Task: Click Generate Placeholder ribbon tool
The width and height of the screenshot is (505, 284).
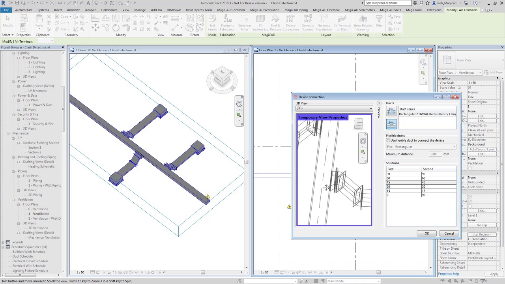Action: pyautogui.click(x=324, y=22)
